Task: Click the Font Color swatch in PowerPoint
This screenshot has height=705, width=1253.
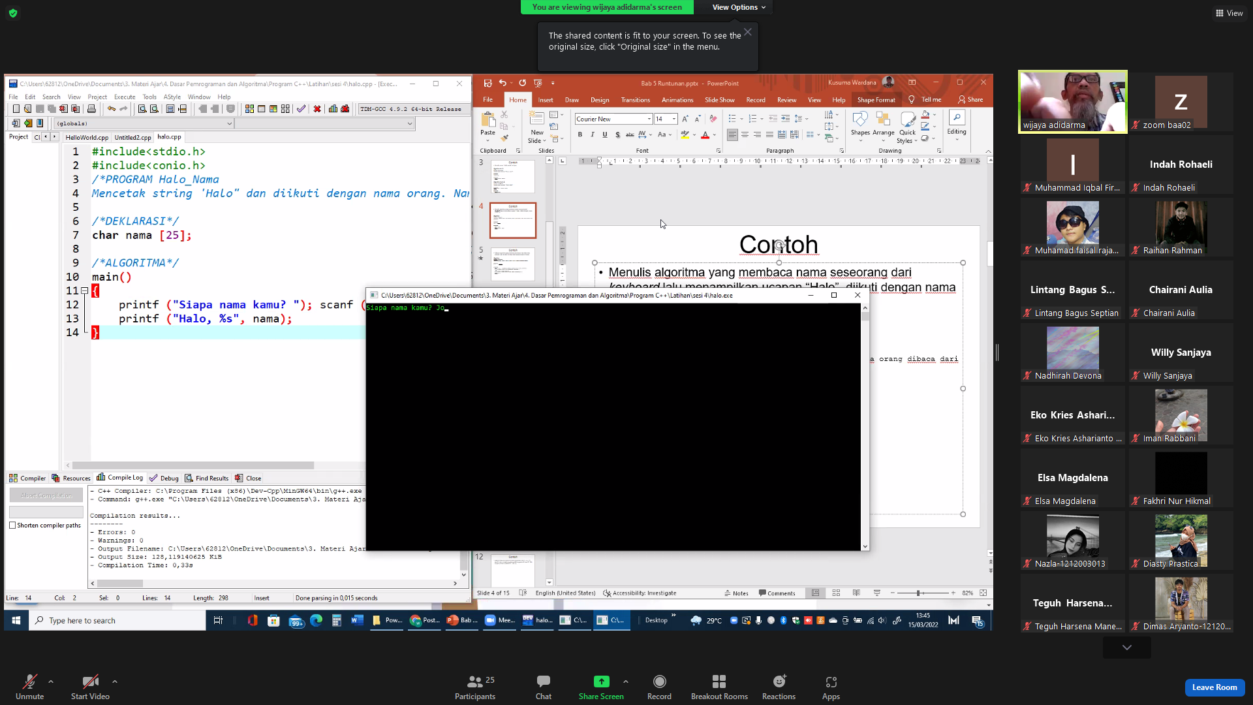Action: point(705,134)
